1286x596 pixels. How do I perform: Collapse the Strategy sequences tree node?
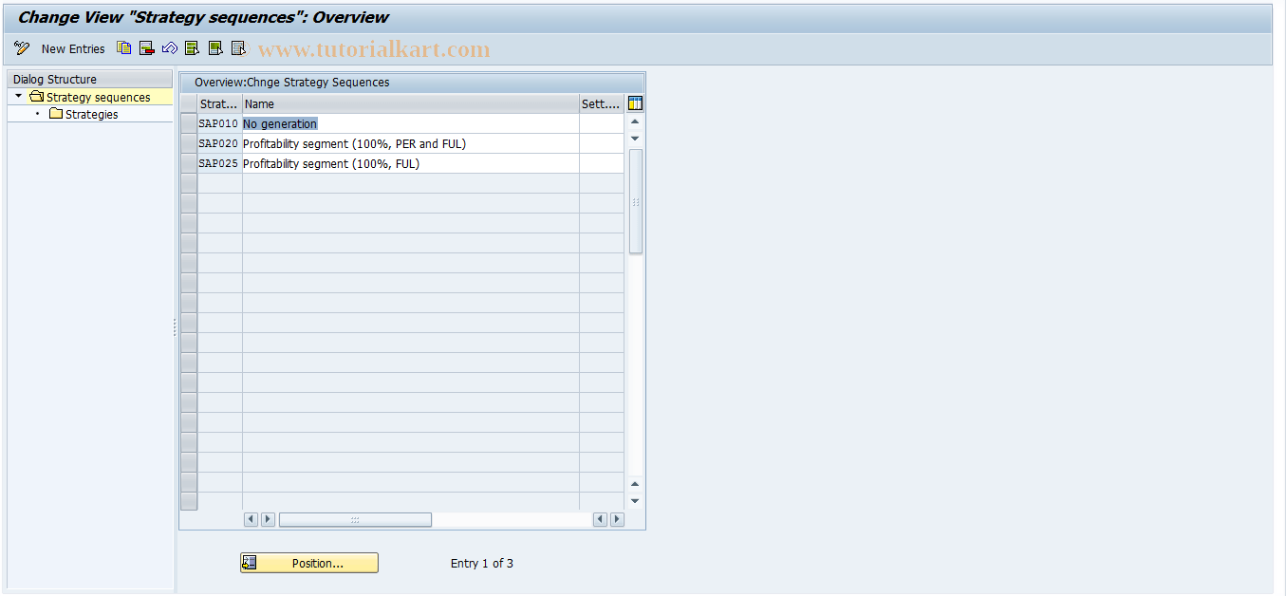pos(17,96)
